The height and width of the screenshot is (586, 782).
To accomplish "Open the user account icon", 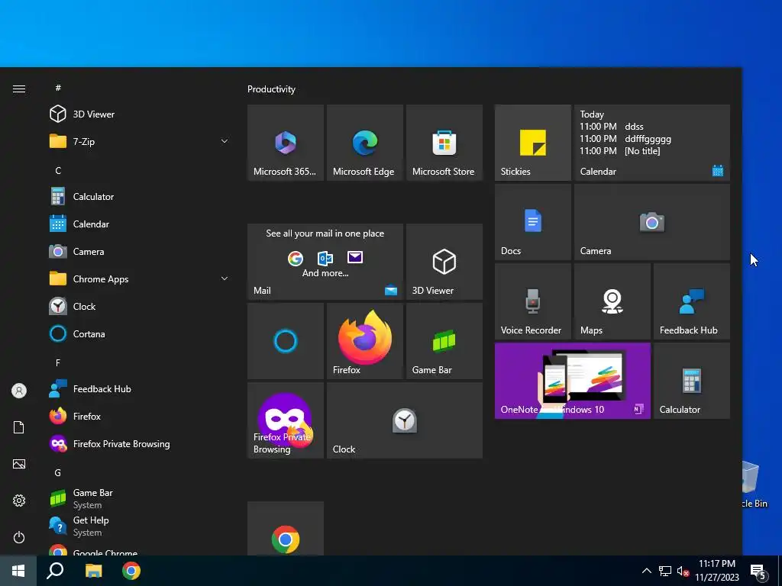I will (19, 391).
